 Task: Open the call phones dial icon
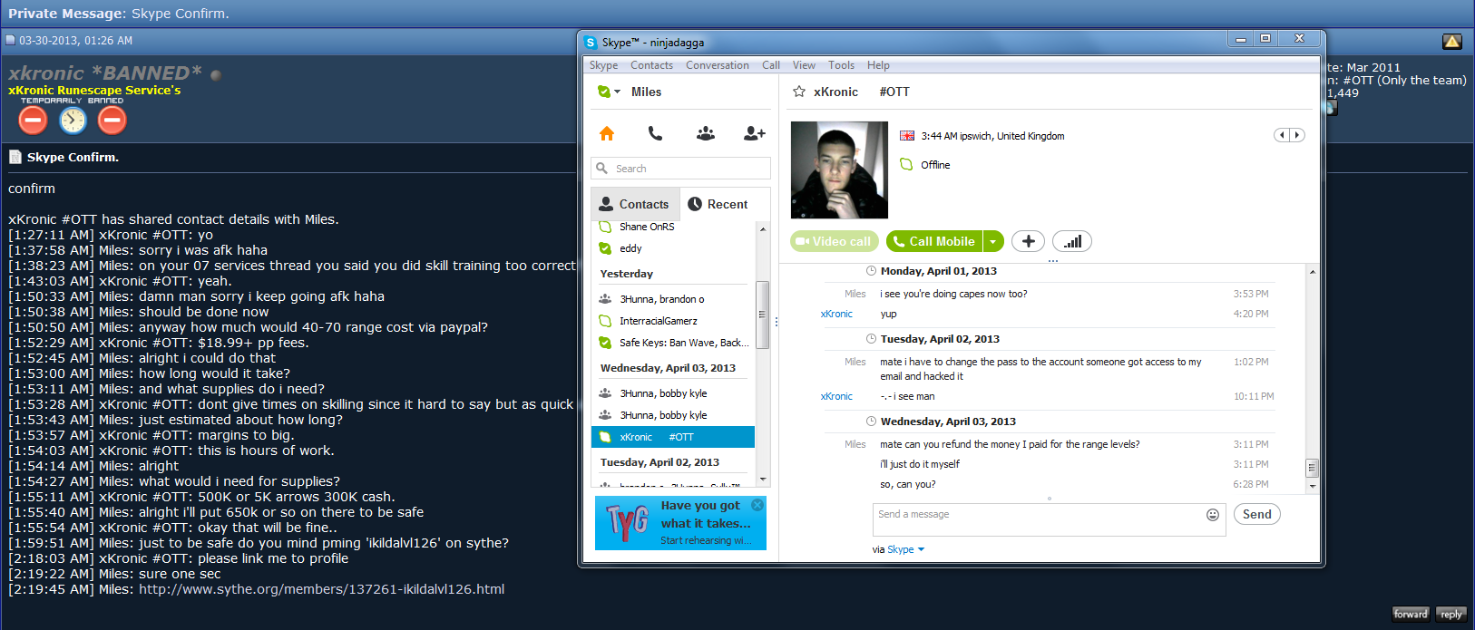tap(655, 133)
